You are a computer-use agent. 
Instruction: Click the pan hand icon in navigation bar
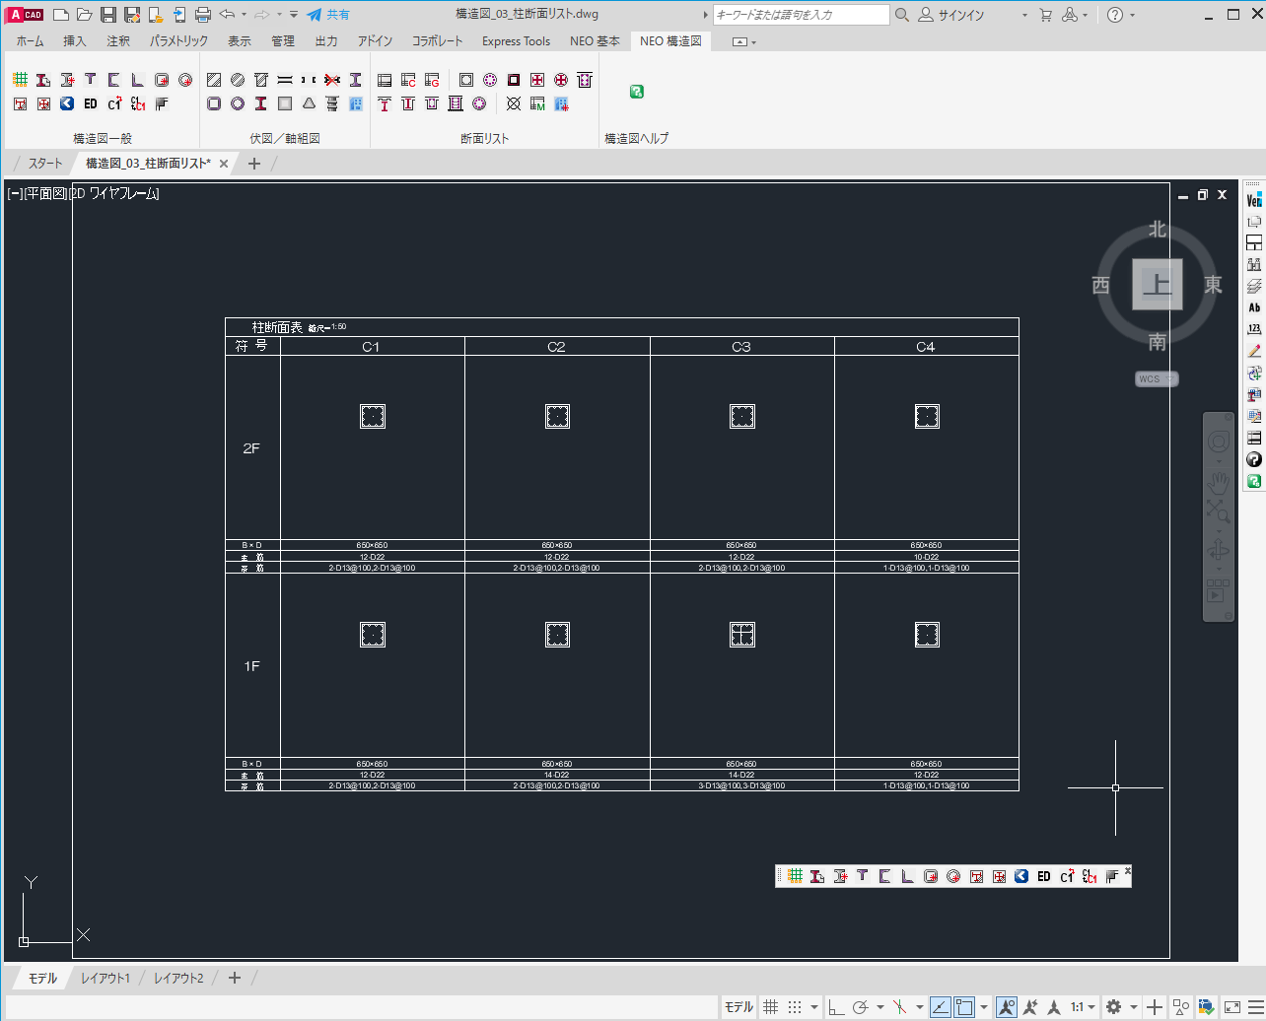(1219, 481)
